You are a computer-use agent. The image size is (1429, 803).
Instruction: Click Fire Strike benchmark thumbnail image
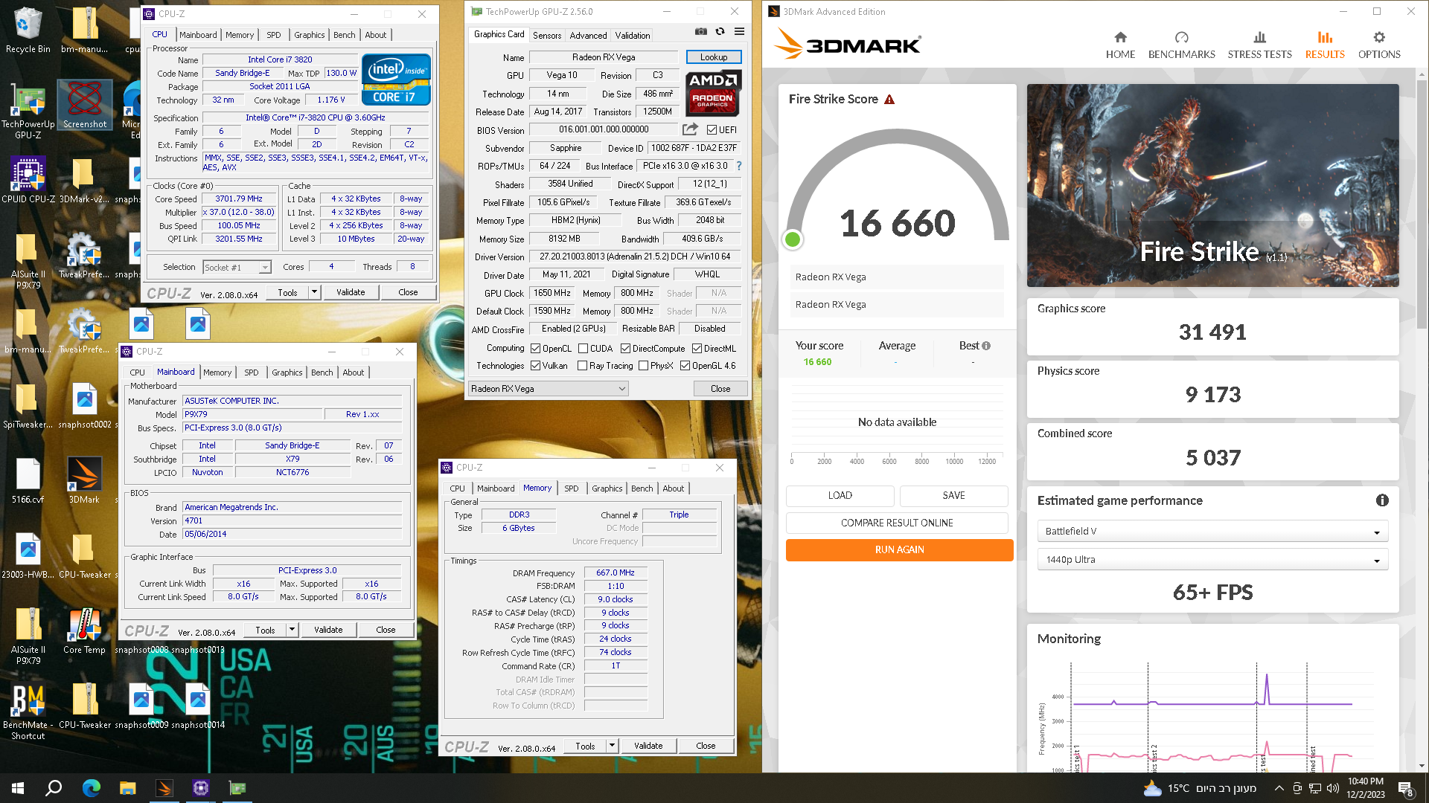point(1212,185)
